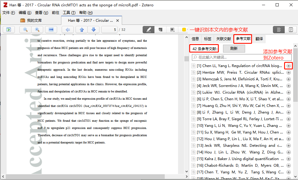
Task: Add reference [12] Hou J to Zotero
Action: [289, 139]
